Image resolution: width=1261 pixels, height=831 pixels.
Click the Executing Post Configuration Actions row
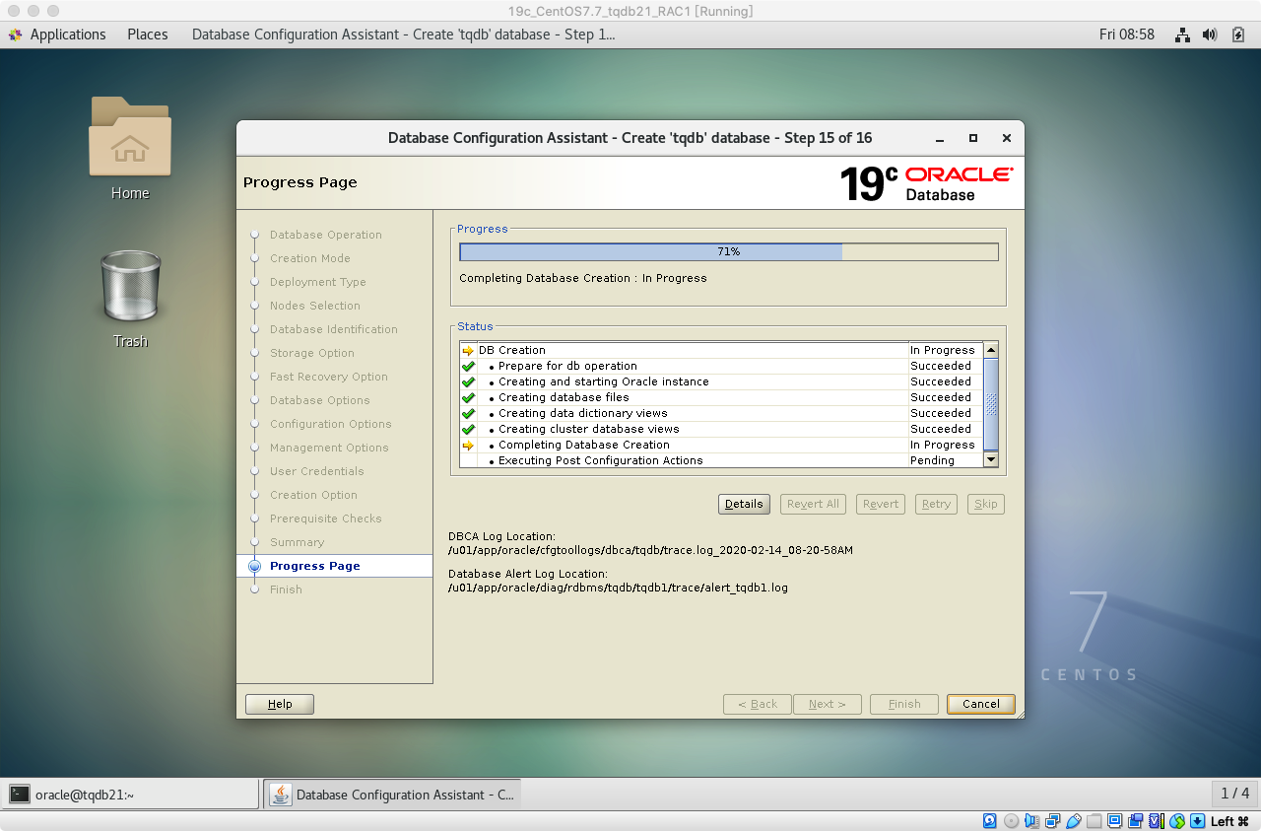[x=721, y=460]
